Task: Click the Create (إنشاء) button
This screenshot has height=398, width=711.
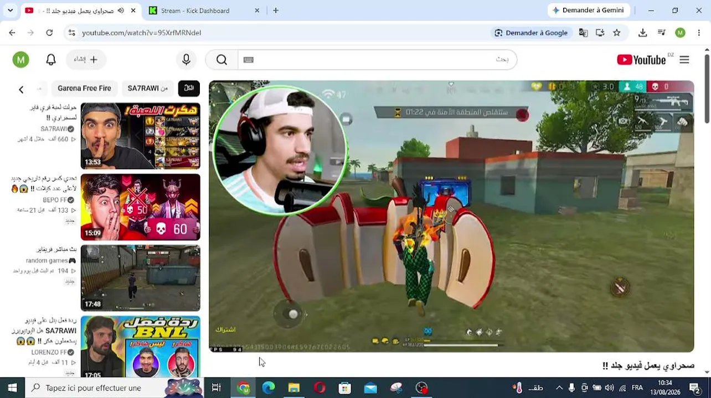Action: [86, 60]
